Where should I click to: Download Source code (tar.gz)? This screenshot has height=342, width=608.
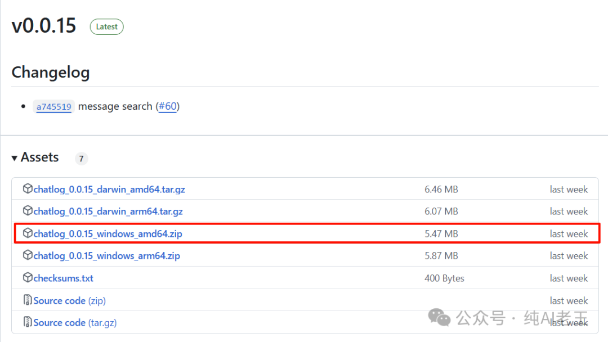click(75, 323)
